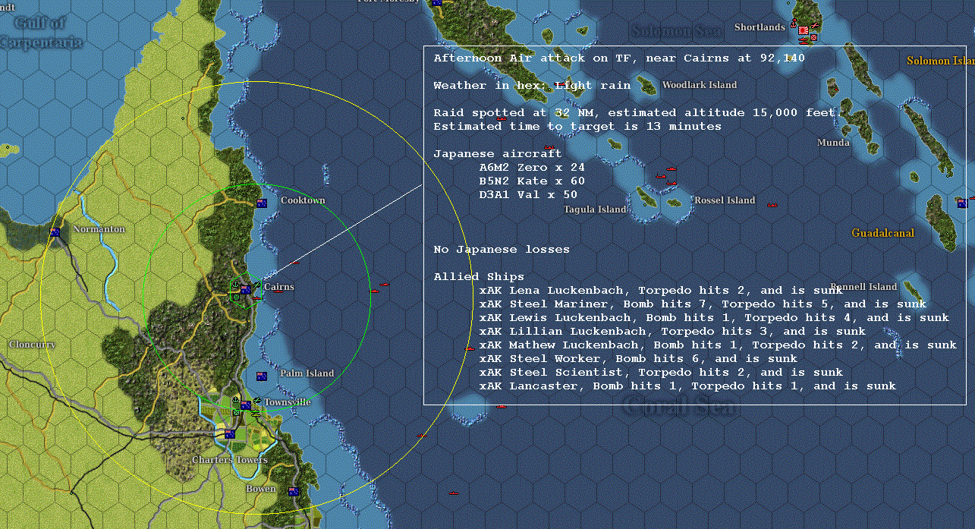Screen dimensions: 975x529
Task: Click the 'Weather in hex: Light rain' line
Action: [x=532, y=86]
